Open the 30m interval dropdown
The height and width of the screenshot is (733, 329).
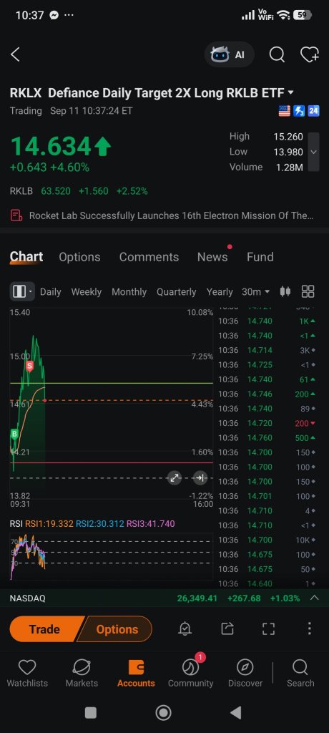point(255,292)
